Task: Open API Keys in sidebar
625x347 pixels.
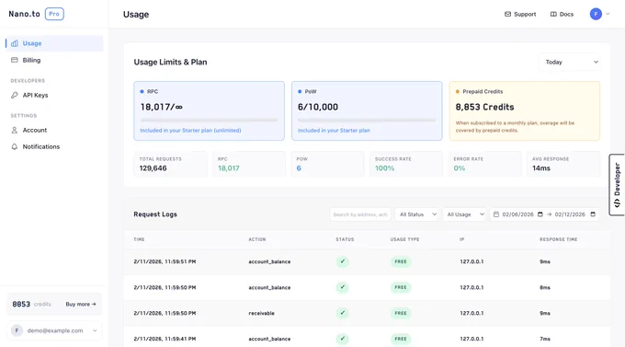Action: click(x=54, y=95)
